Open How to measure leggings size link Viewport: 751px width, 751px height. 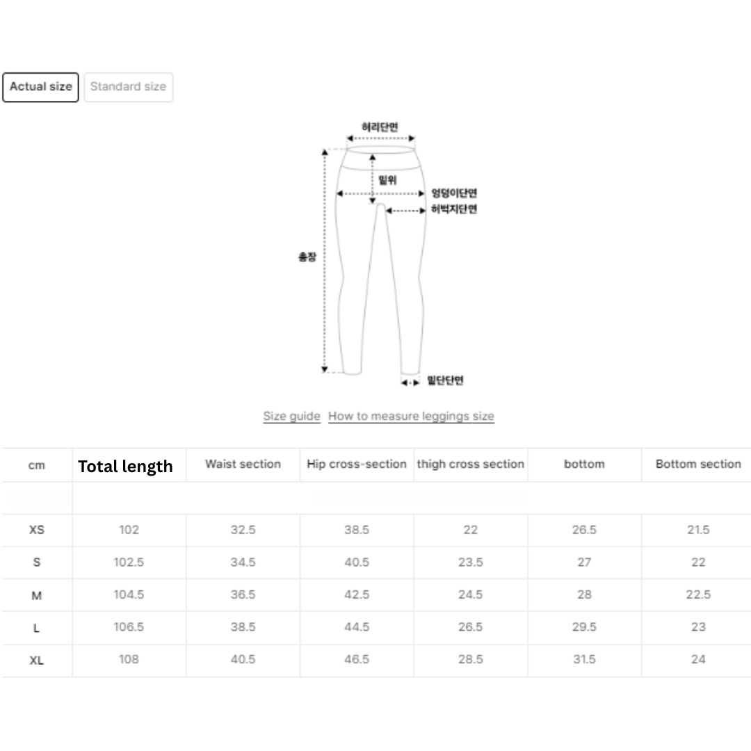click(411, 417)
